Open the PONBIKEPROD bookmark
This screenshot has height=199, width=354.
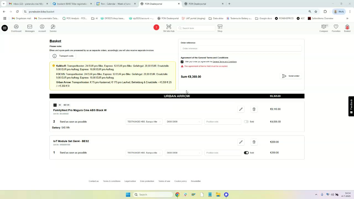284,19
